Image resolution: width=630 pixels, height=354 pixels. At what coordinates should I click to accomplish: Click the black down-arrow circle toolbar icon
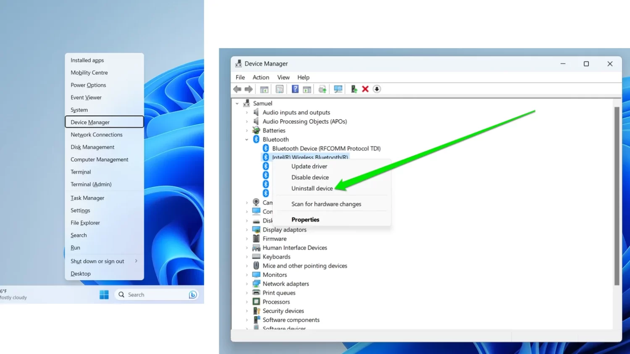377,89
